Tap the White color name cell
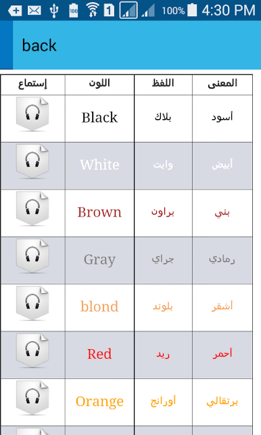 [x=99, y=165]
